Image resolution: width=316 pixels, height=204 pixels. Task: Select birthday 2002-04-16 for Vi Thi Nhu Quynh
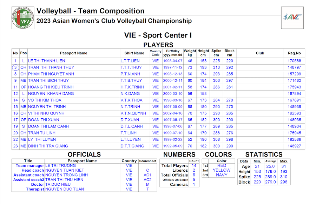point(173,113)
